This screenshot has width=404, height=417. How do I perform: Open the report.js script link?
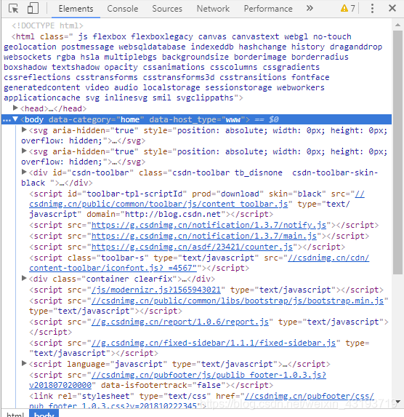tap(180, 322)
